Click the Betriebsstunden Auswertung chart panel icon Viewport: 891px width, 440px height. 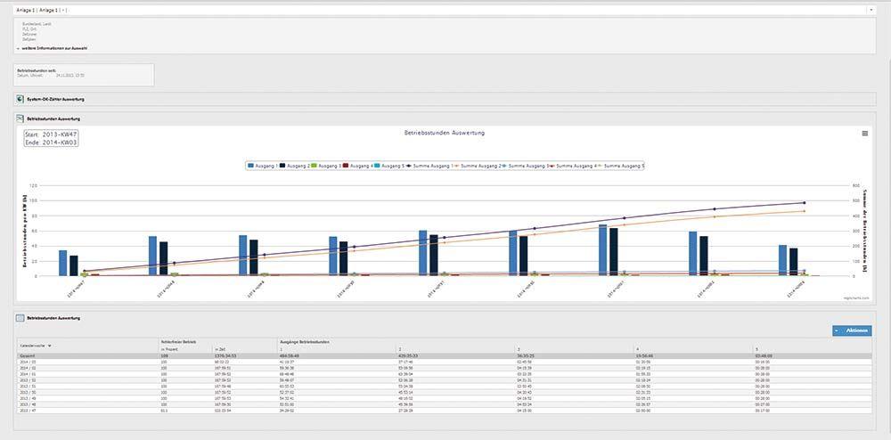pos(20,118)
